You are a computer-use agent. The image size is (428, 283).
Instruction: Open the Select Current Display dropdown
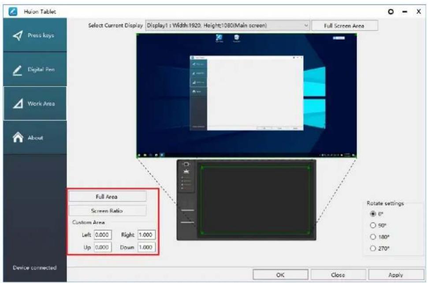pos(227,26)
